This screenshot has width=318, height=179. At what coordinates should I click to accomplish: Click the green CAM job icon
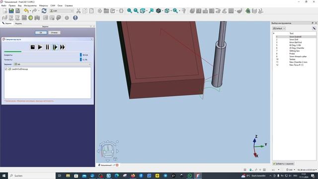pyautogui.click(x=248, y=11)
